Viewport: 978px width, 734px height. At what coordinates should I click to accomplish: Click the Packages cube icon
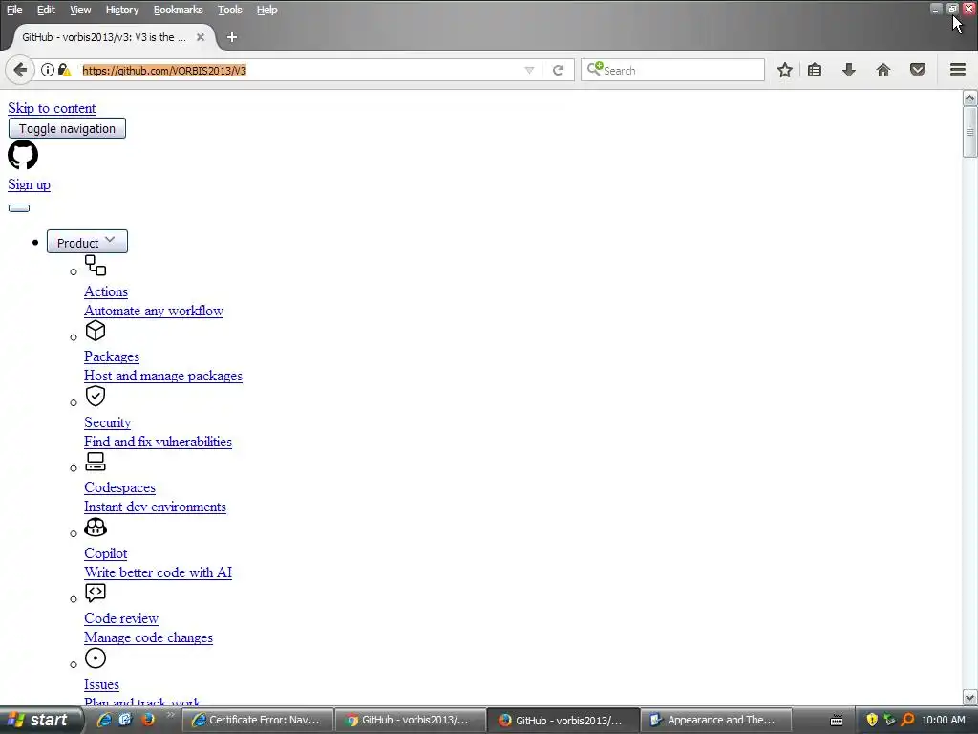pos(96,331)
